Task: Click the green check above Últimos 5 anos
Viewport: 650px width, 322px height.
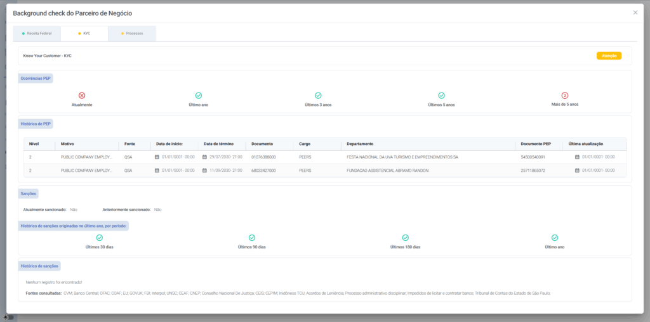Action: point(441,95)
